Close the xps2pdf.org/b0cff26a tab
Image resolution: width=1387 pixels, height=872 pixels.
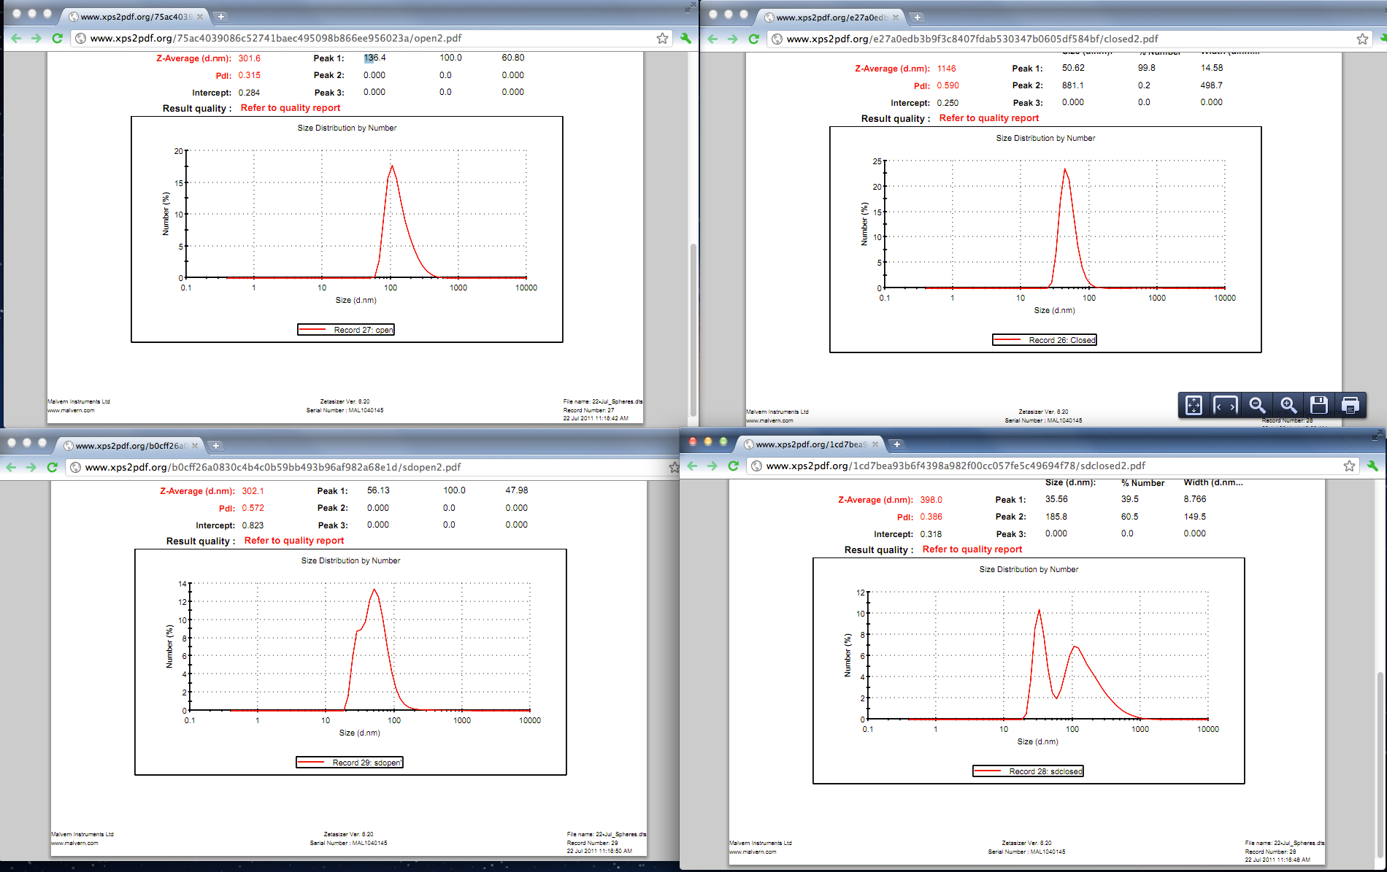pos(195,445)
